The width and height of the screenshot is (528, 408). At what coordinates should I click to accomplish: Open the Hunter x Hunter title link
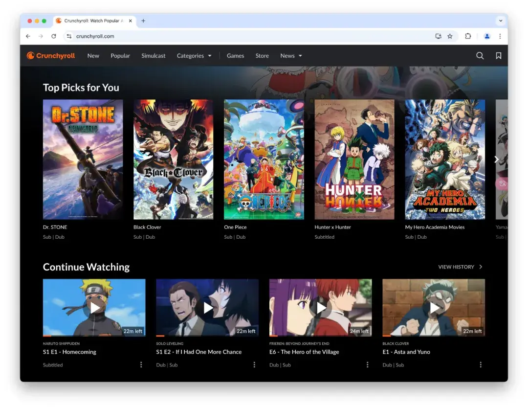point(333,227)
